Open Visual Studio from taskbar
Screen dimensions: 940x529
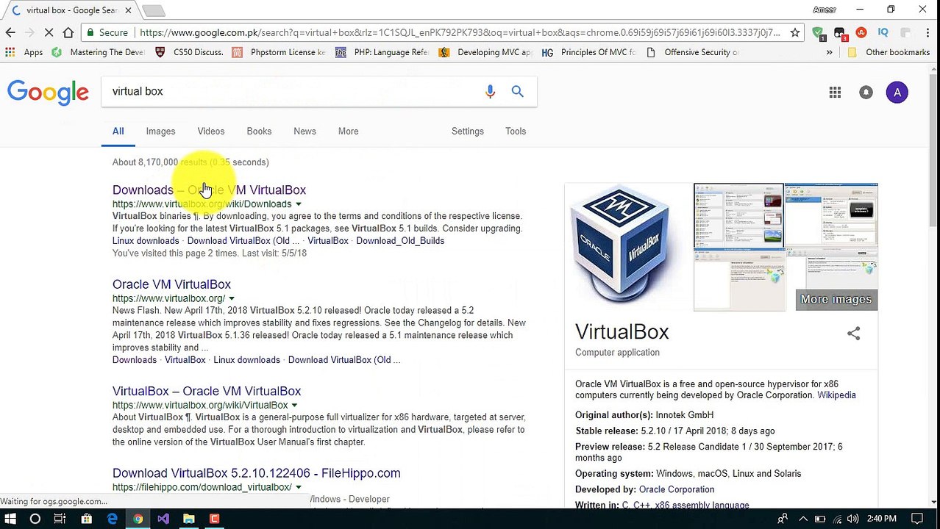[x=163, y=519]
